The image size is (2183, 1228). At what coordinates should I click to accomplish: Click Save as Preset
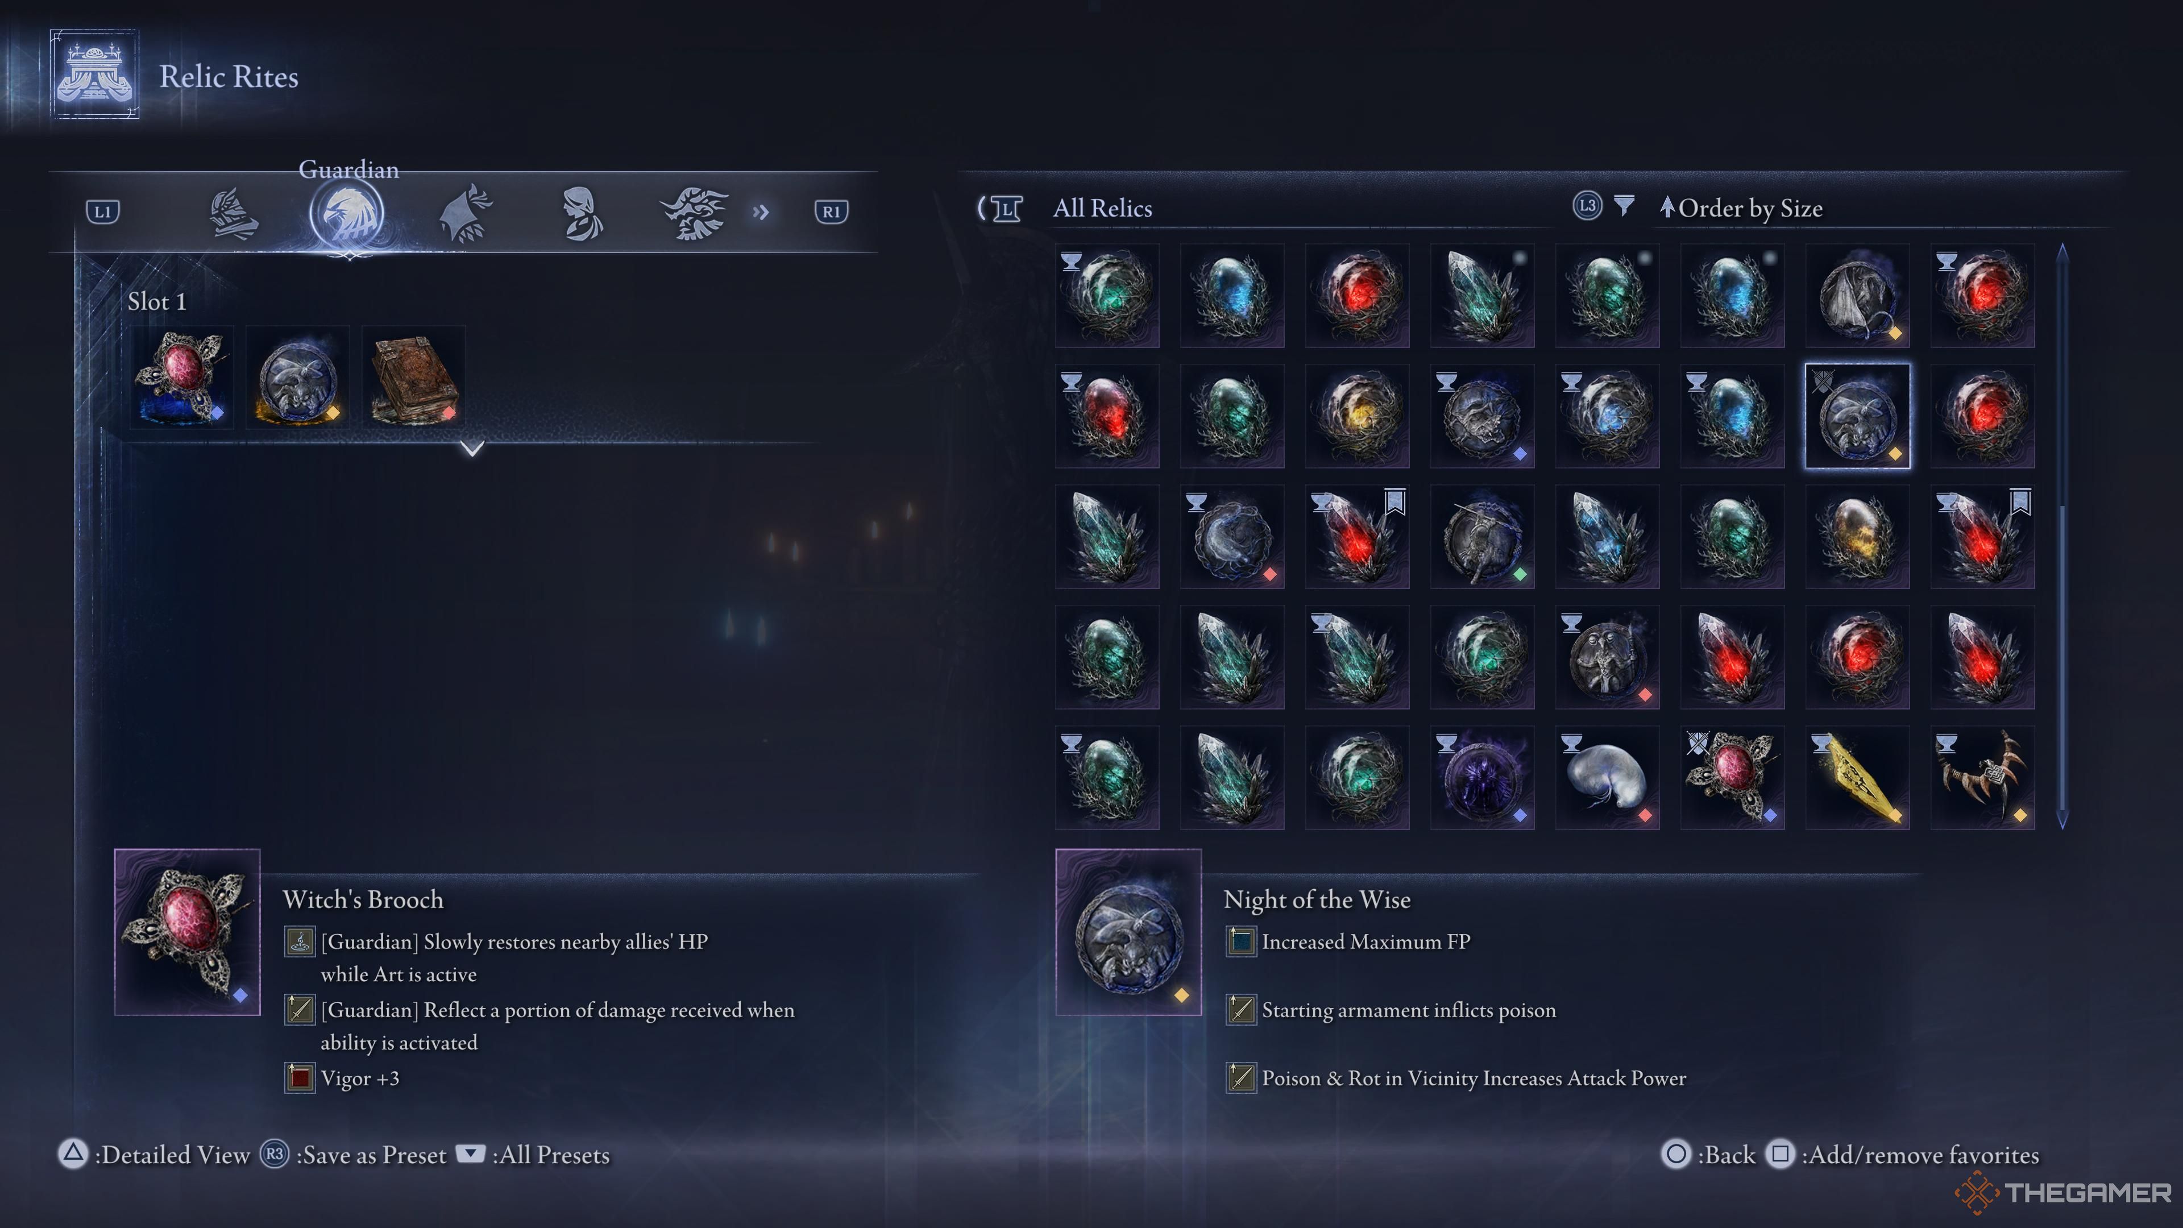[x=352, y=1154]
